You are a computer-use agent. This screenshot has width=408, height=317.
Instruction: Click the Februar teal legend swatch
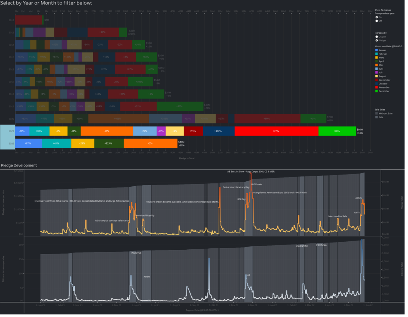pos(376,54)
